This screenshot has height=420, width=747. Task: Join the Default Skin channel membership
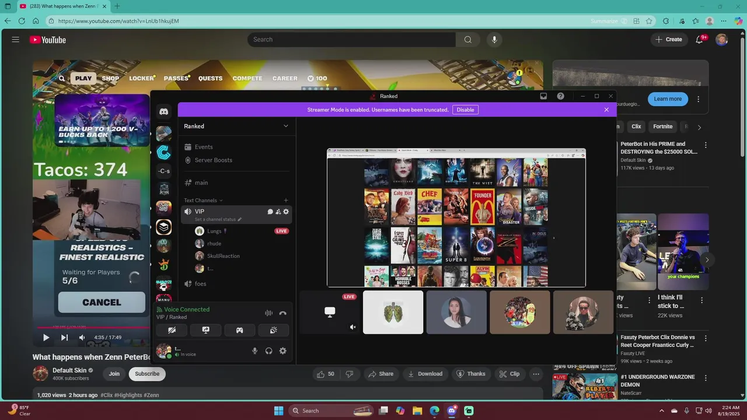click(x=114, y=374)
